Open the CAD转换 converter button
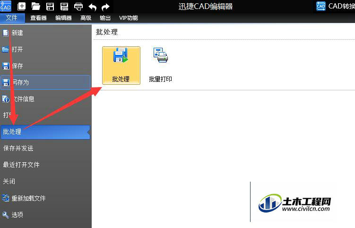This screenshot has width=355, height=228. tap(336, 6)
